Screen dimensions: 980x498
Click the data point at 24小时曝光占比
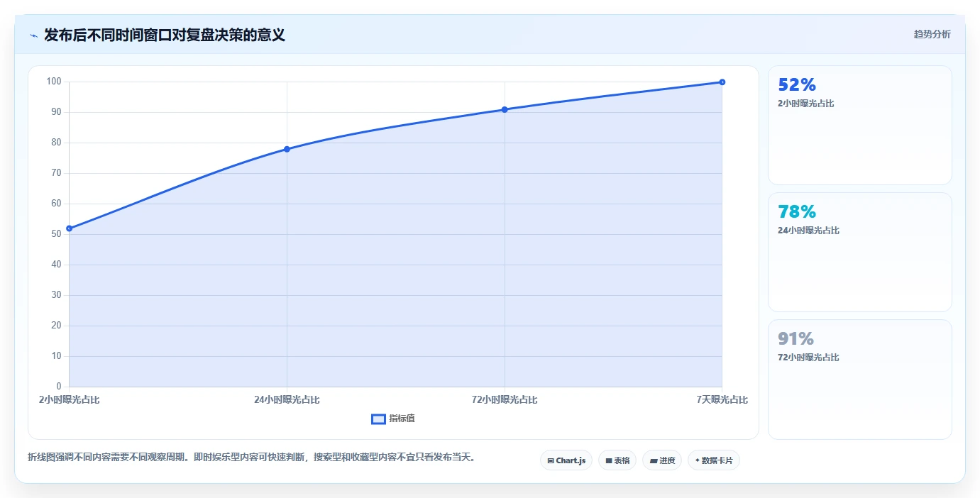tap(287, 149)
